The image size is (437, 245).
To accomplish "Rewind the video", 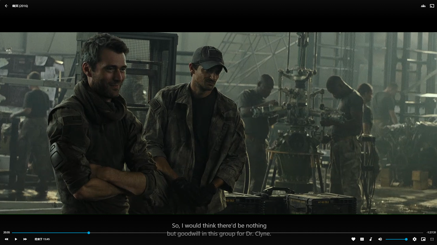I will coord(7,239).
